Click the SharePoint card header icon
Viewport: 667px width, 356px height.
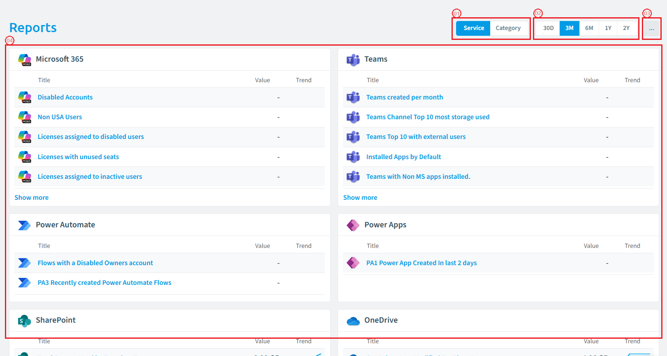[25, 321]
